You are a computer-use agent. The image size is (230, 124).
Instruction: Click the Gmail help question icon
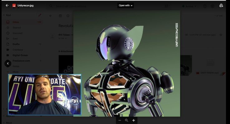205,6
